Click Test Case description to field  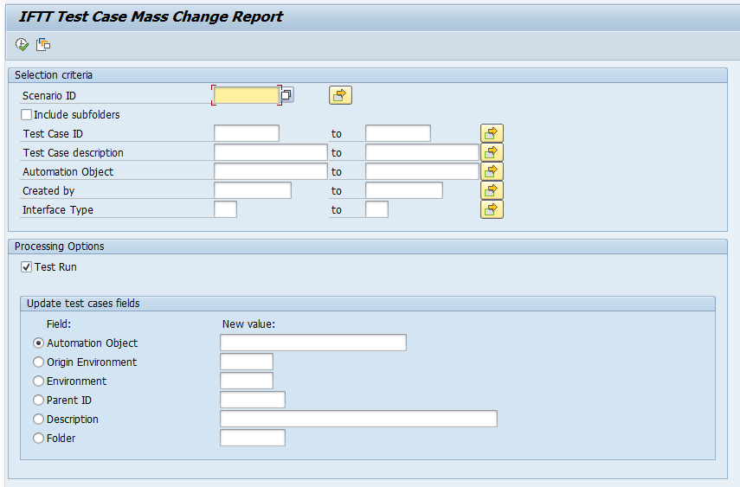[421, 152]
